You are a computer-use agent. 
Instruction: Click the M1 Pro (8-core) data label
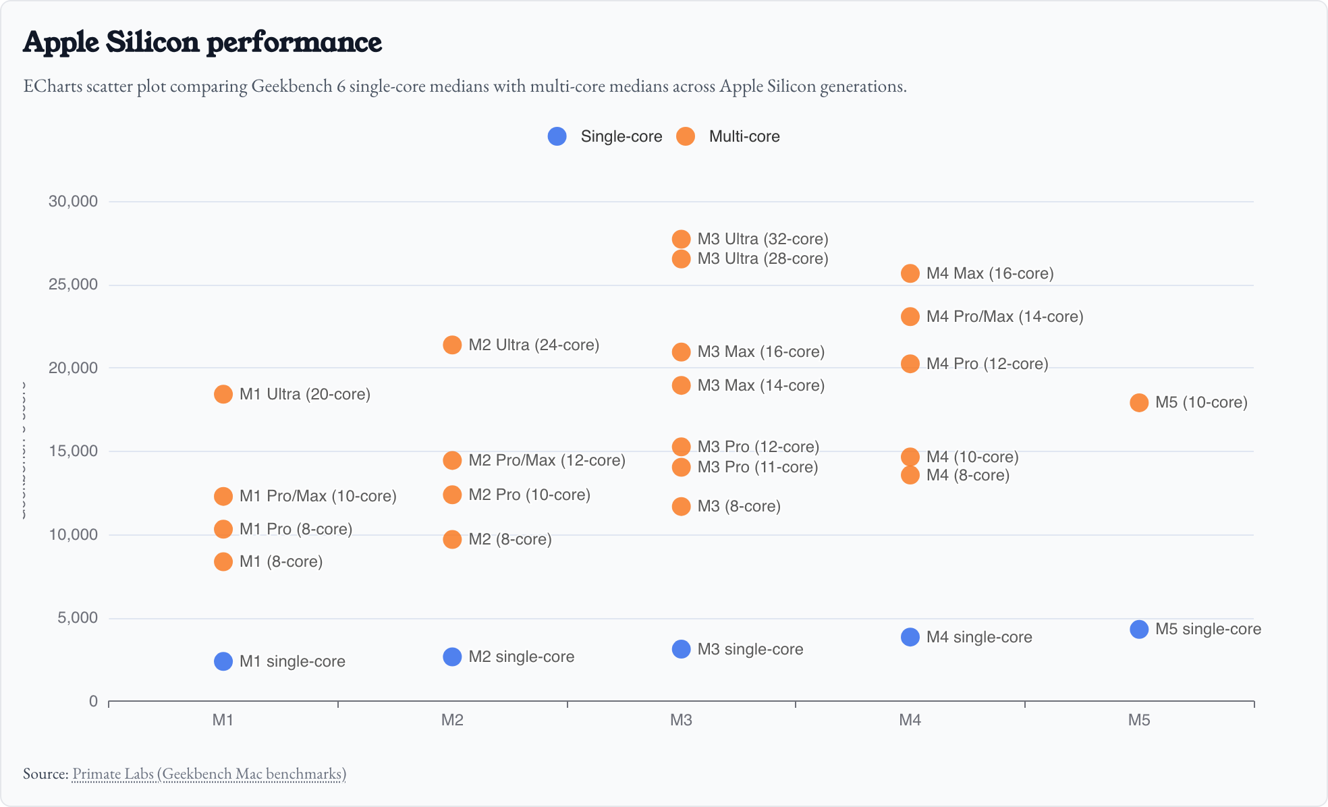coord(296,529)
